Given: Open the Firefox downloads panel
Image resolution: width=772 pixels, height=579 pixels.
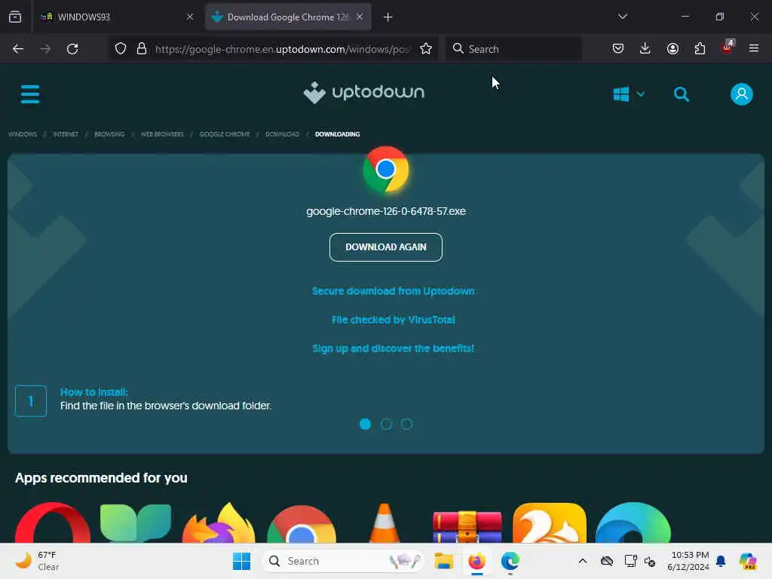Looking at the screenshot, I should click(x=645, y=48).
